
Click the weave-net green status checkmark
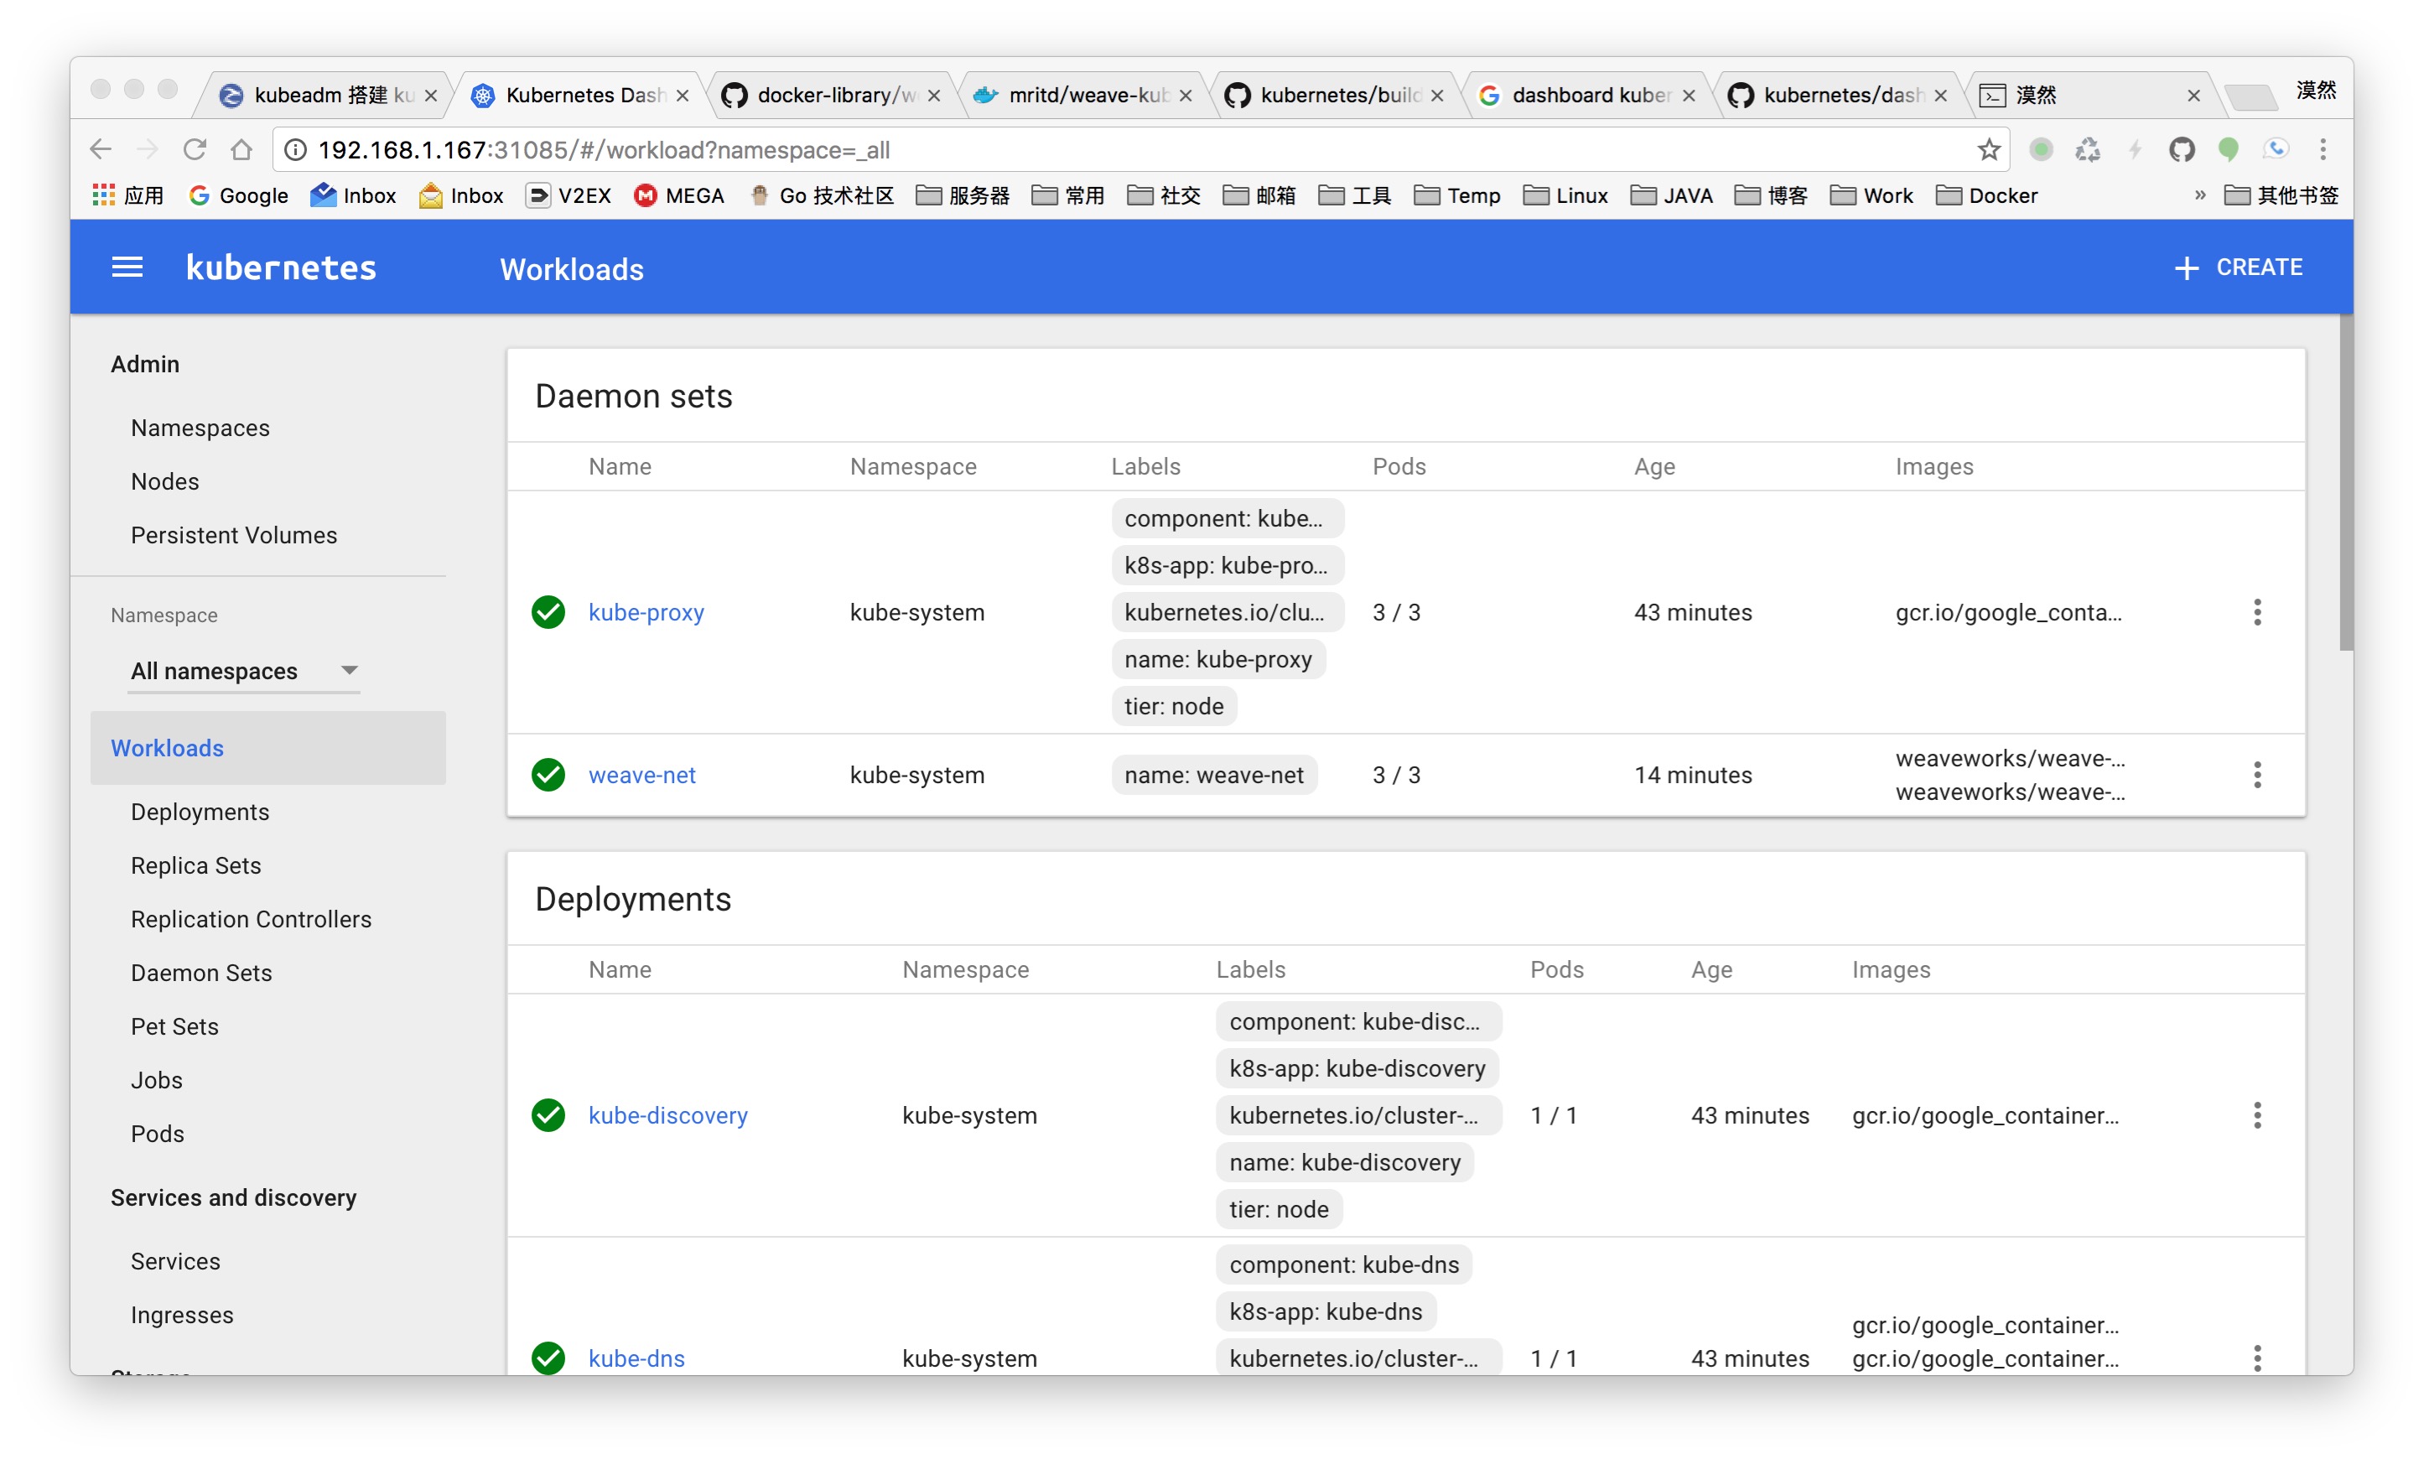click(x=548, y=775)
